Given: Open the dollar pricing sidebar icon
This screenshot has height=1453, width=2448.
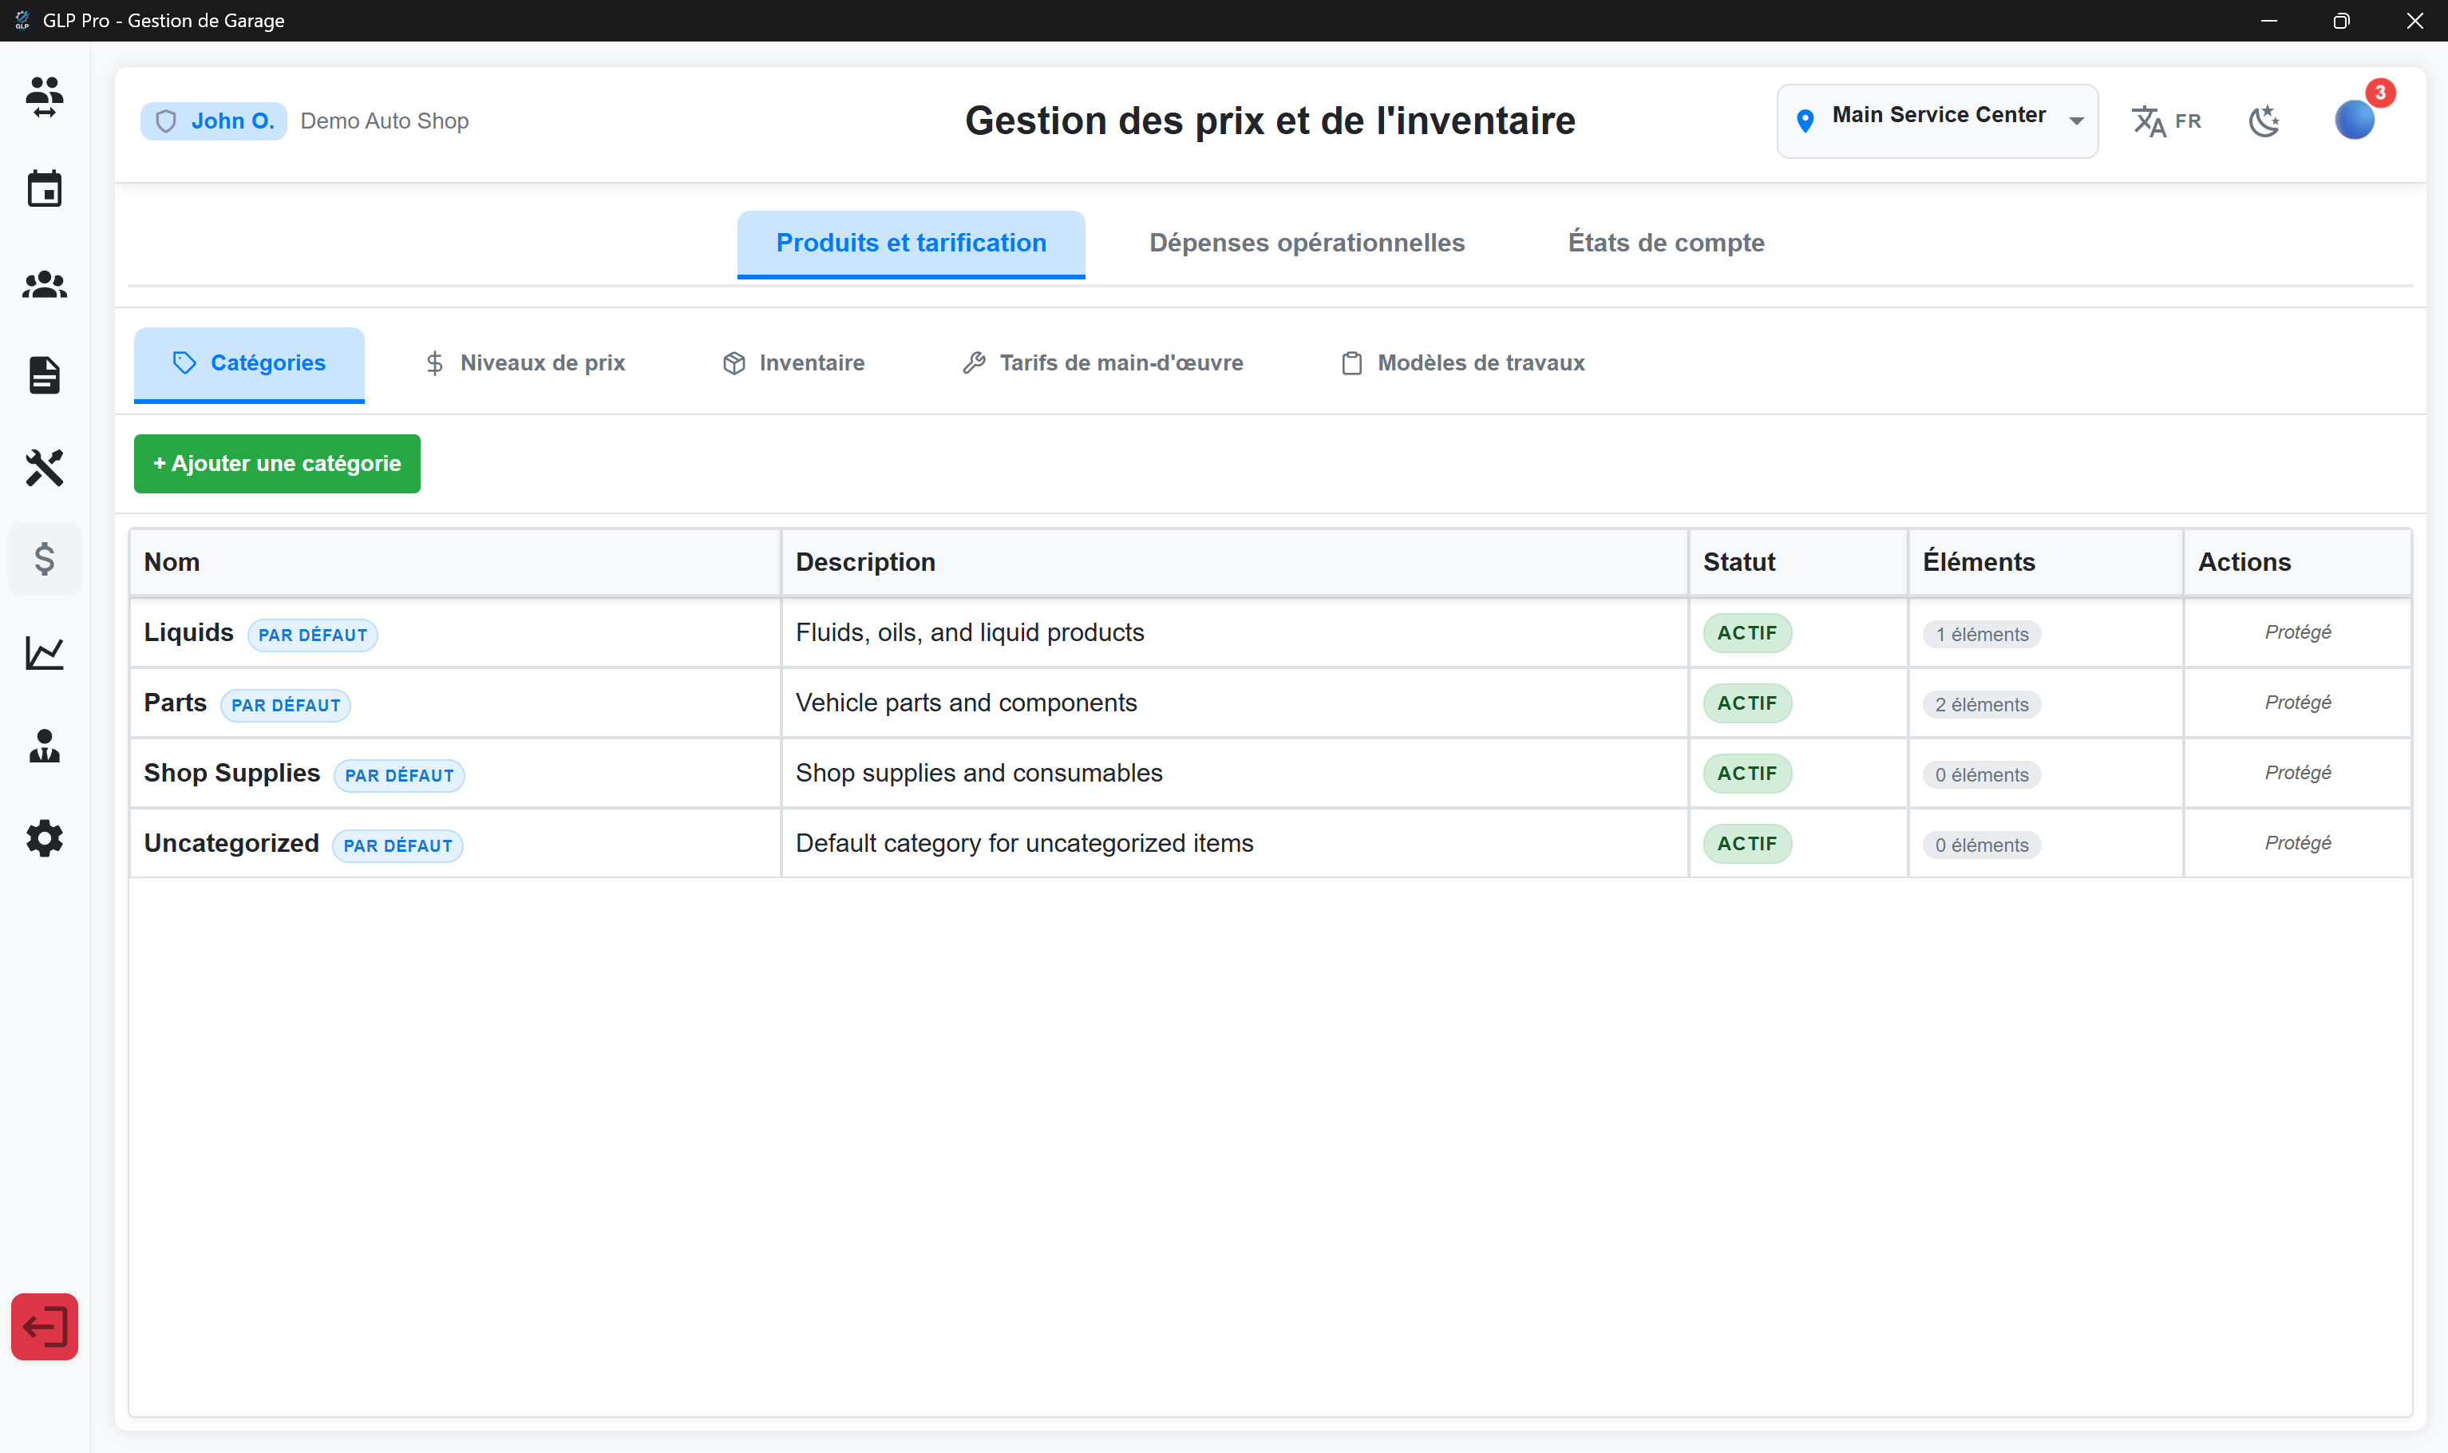Looking at the screenshot, I should [x=44, y=559].
